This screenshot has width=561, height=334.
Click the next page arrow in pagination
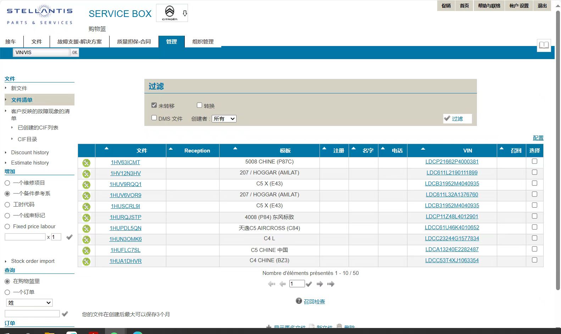pos(320,284)
